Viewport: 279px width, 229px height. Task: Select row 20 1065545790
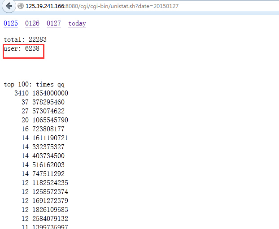point(45,120)
